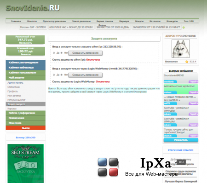Click 'Пополнить' on advertising account box
Screen dimensions: 207x183
click(25, 43)
